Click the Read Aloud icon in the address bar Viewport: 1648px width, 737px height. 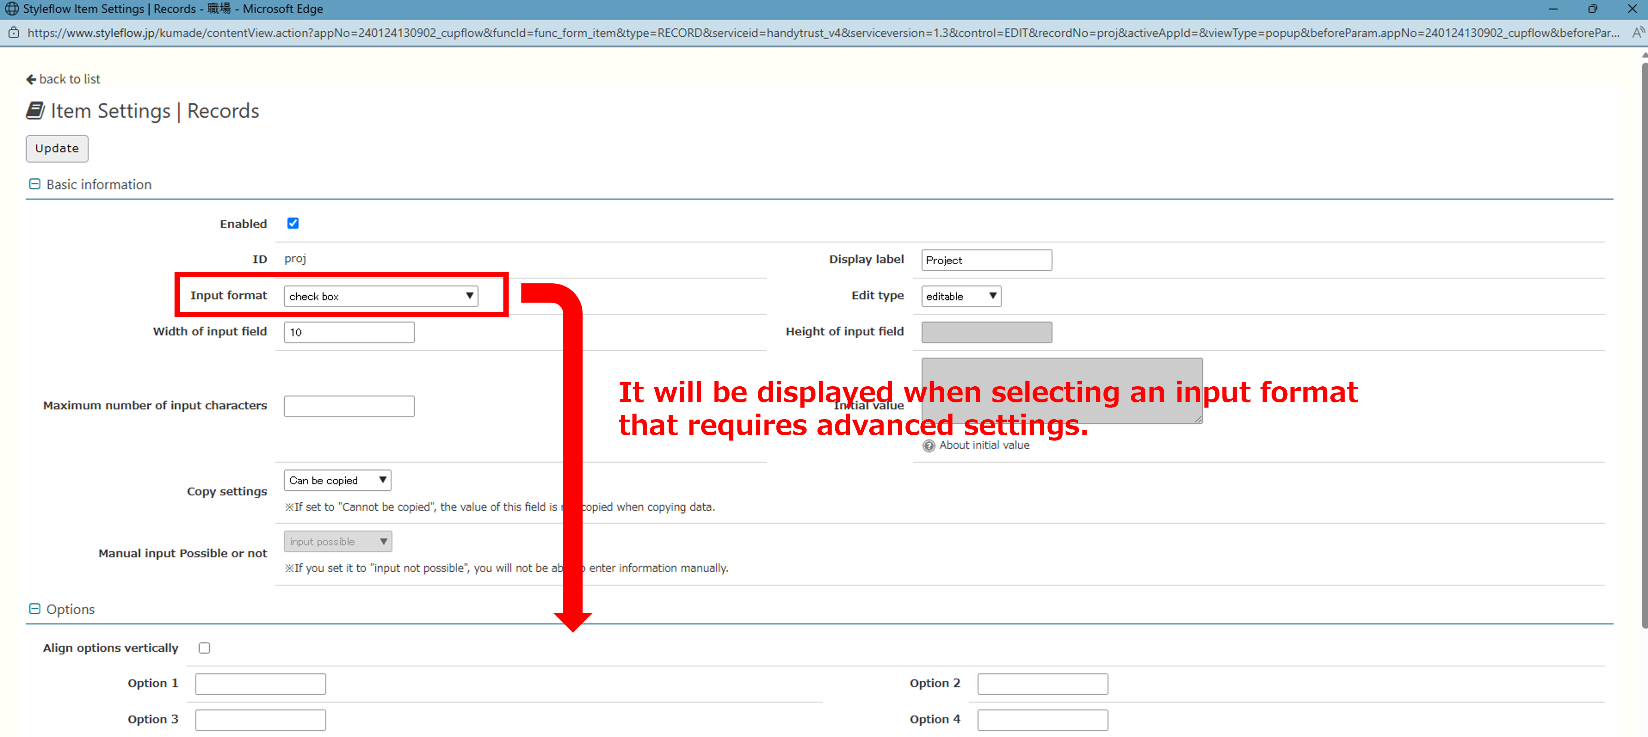(x=1638, y=33)
